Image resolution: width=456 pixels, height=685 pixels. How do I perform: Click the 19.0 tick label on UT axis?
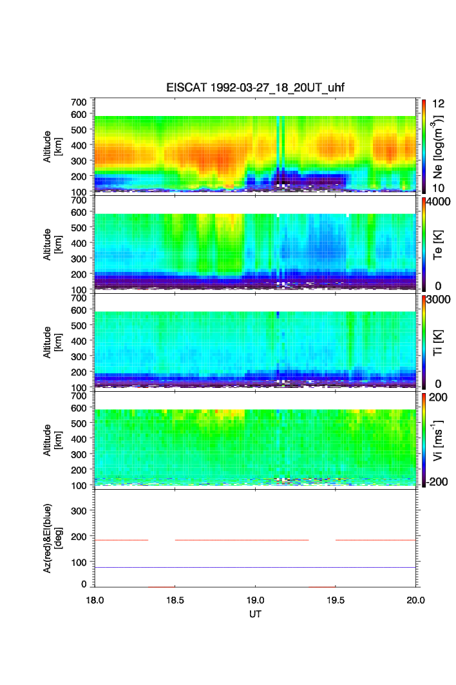(x=255, y=600)
